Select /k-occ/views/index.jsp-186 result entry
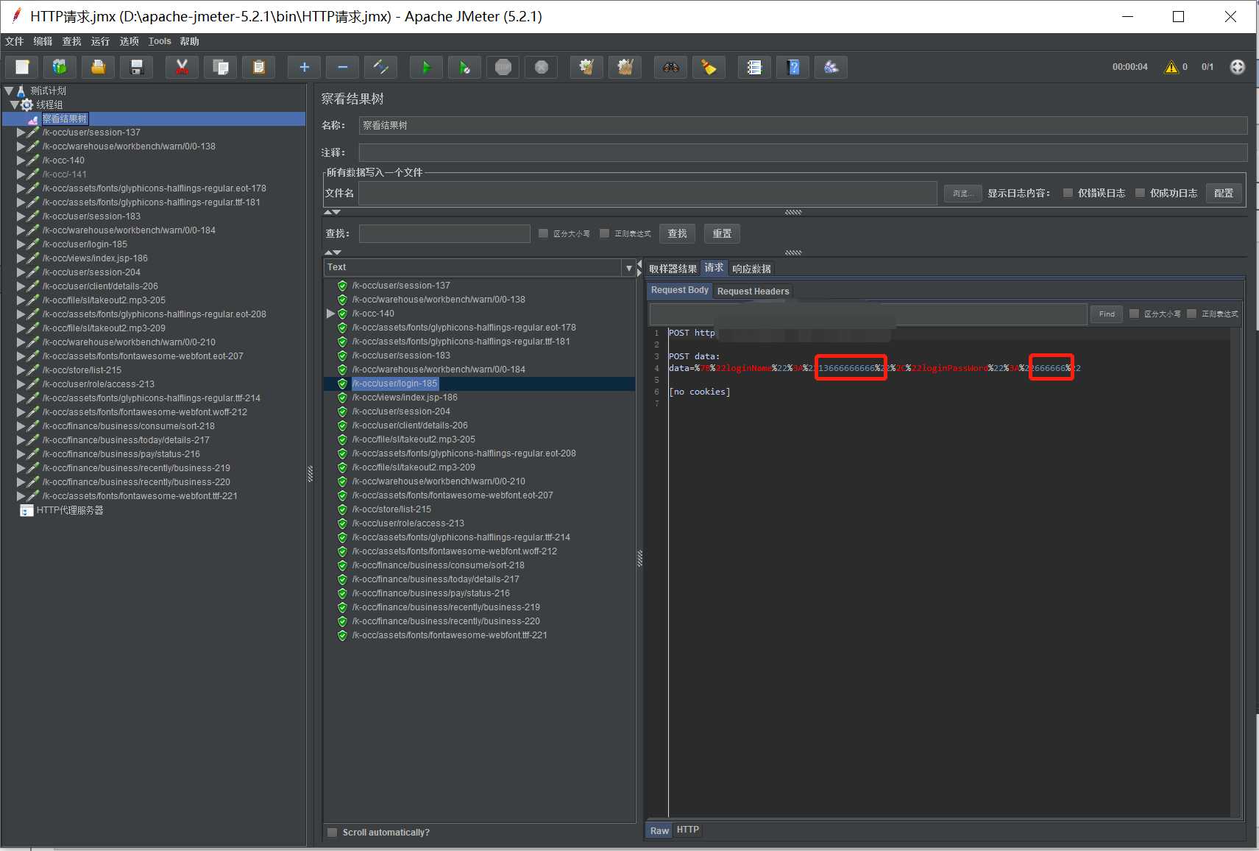The image size is (1259, 851). point(405,398)
